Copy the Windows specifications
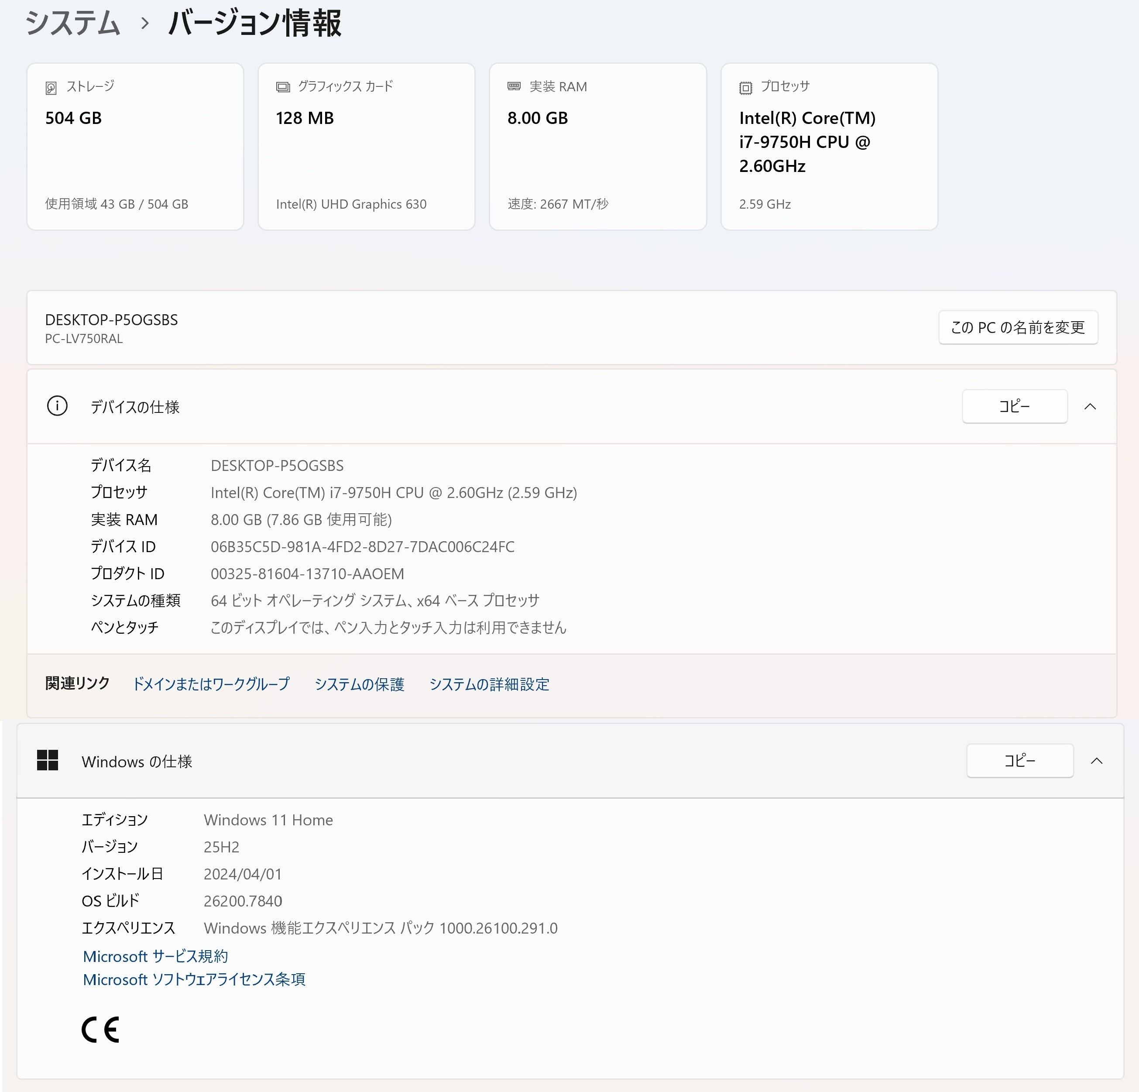Screen dimensions: 1139x1092 [x=1019, y=761]
